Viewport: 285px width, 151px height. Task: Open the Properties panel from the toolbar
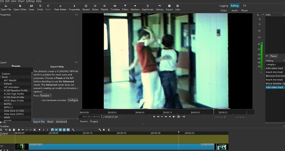coord(74,7)
